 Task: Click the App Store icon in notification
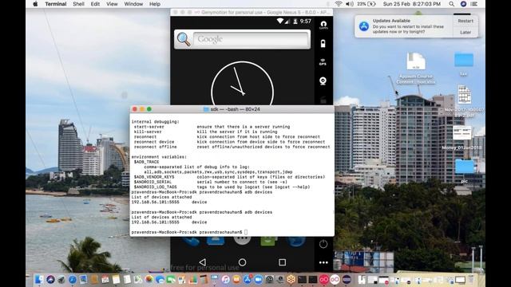pos(364,26)
